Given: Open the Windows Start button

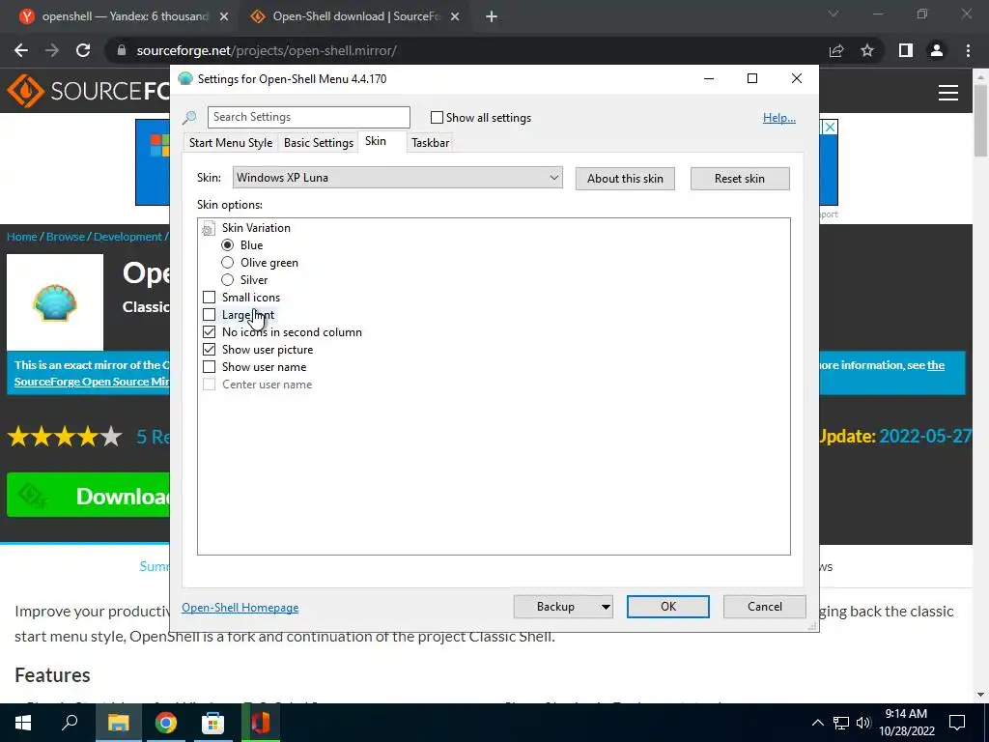Looking at the screenshot, I should pos(23,723).
